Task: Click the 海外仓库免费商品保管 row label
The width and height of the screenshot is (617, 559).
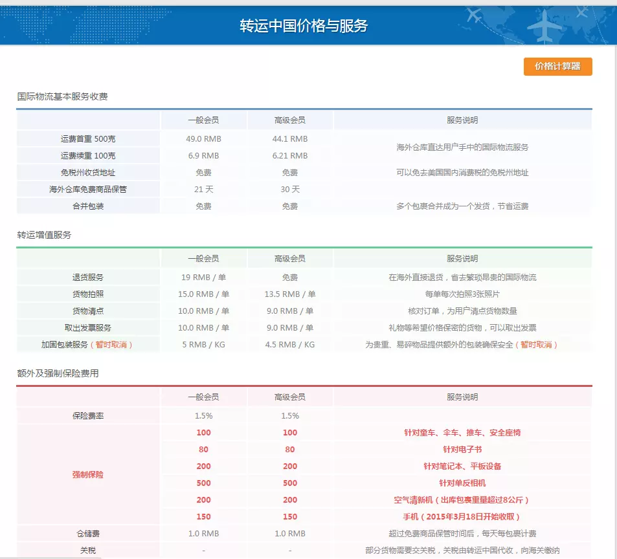Action: tap(88, 190)
